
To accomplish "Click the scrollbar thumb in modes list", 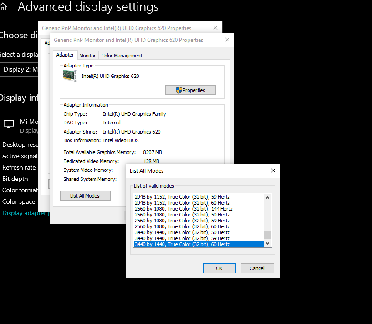I will 267,235.
